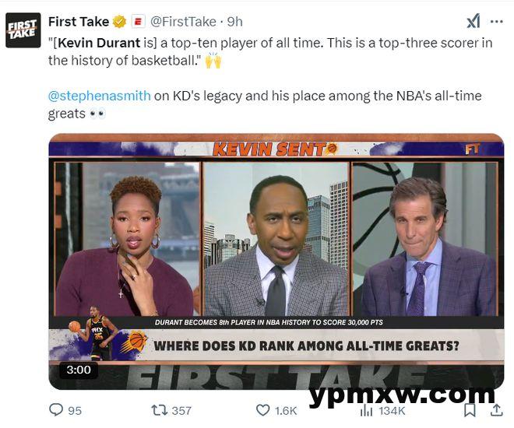This screenshot has width=514, height=428.
Task: Like the tweet with heart icon
Action: pos(262,410)
